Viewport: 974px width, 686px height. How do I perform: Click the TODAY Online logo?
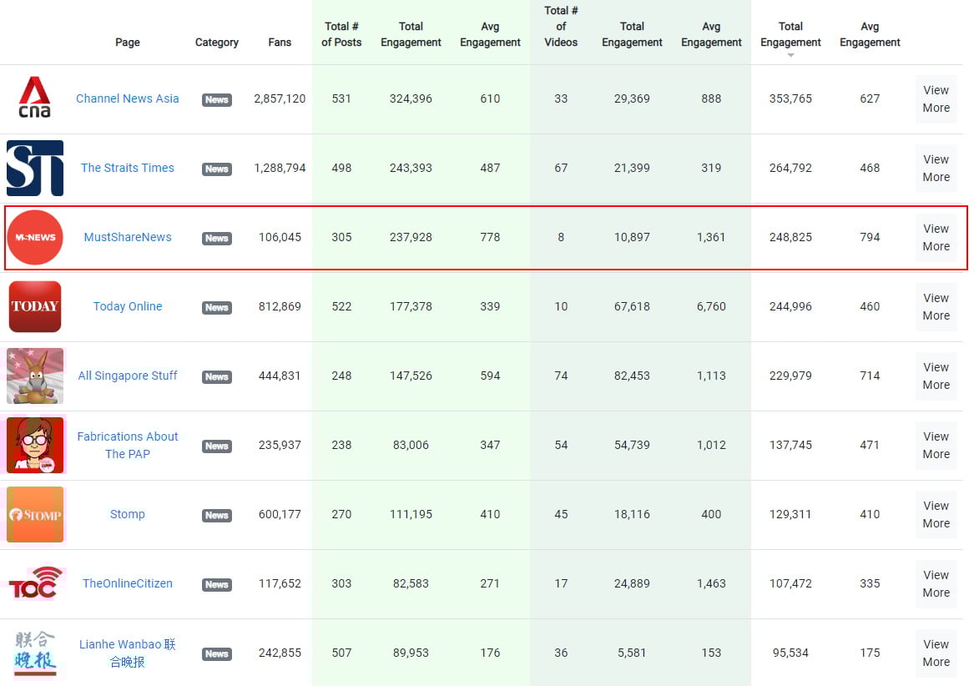(x=35, y=306)
